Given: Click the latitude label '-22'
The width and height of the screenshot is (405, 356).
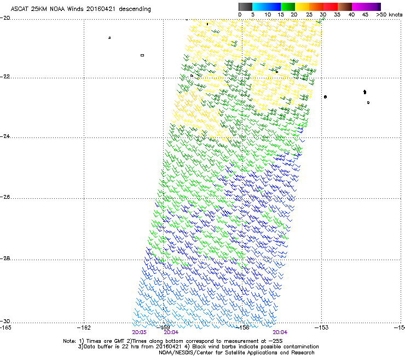Looking at the screenshot, I should pyautogui.click(x=5, y=77).
